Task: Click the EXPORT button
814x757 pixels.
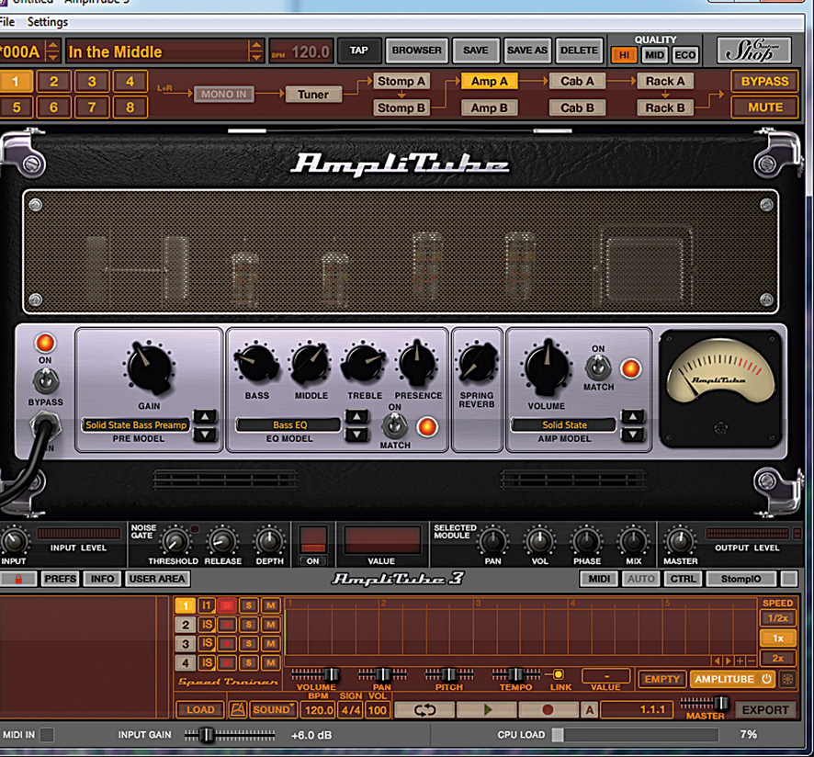Action: (x=765, y=710)
